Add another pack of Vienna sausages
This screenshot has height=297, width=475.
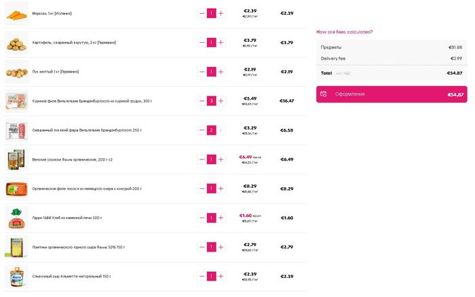(x=221, y=159)
